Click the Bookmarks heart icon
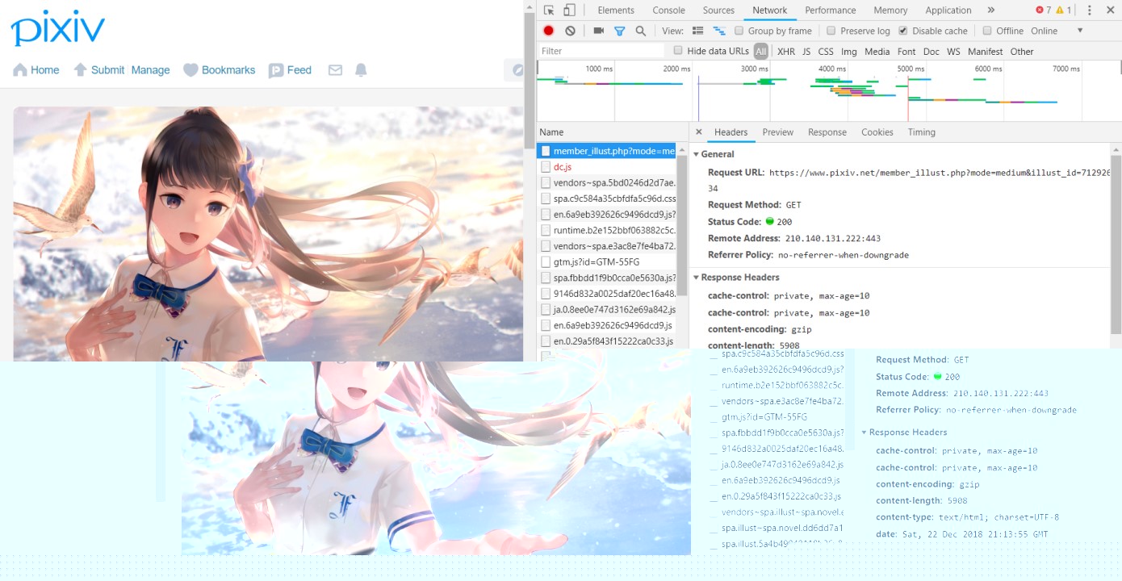 point(190,70)
